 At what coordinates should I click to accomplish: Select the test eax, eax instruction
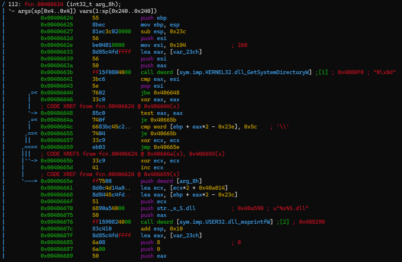pos(156,113)
